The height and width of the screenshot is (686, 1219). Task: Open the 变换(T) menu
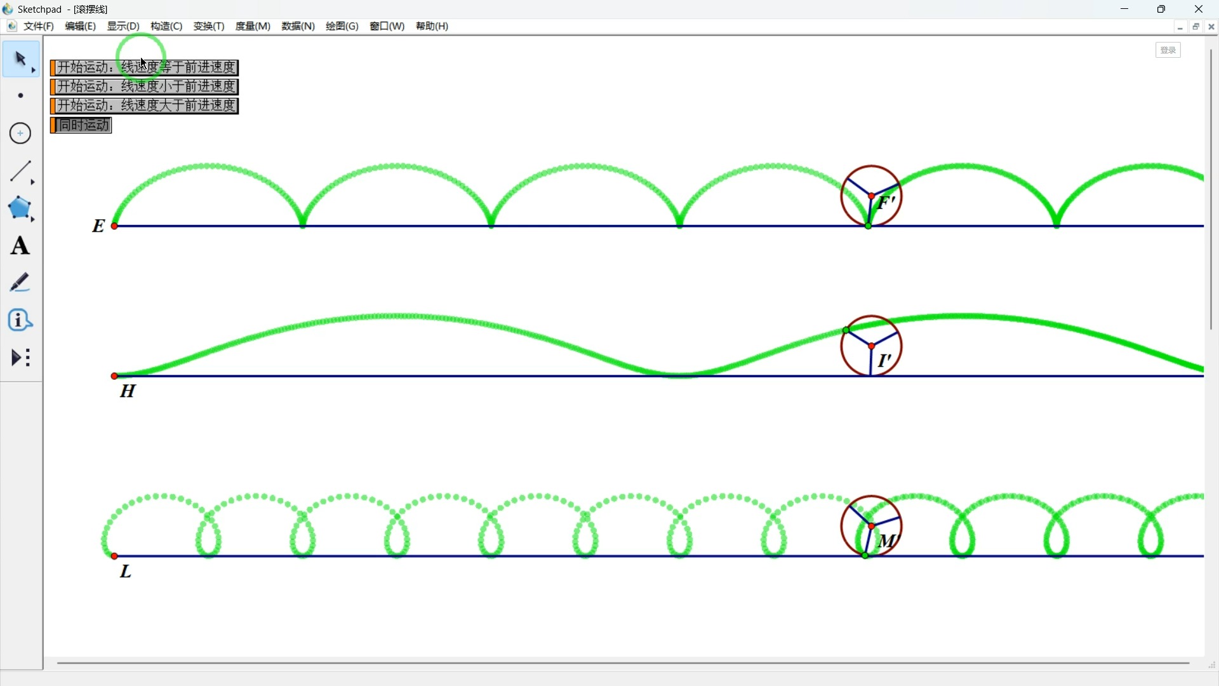tap(209, 26)
